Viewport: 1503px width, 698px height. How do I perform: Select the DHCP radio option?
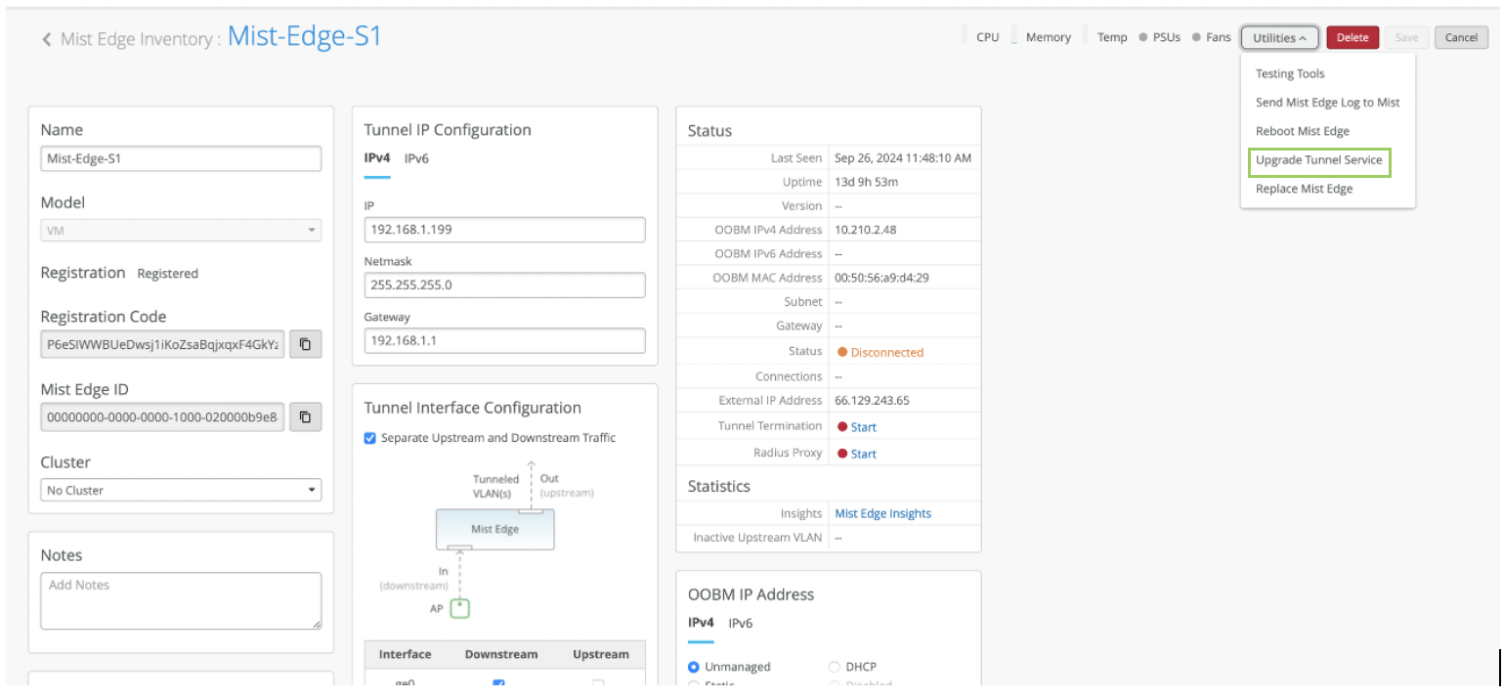click(834, 667)
